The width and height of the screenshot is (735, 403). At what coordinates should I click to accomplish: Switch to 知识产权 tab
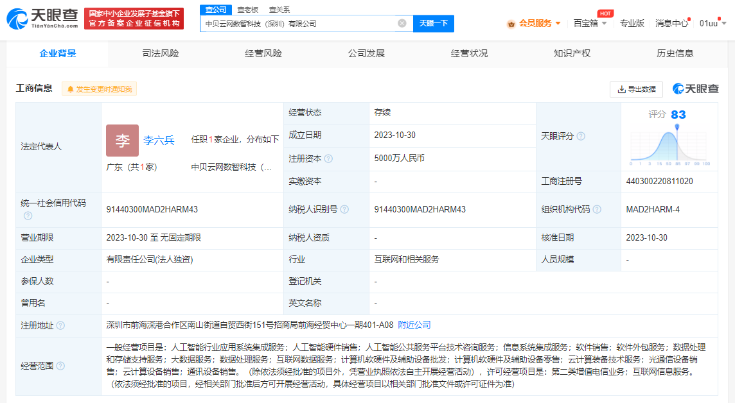[x=572, y=53]
